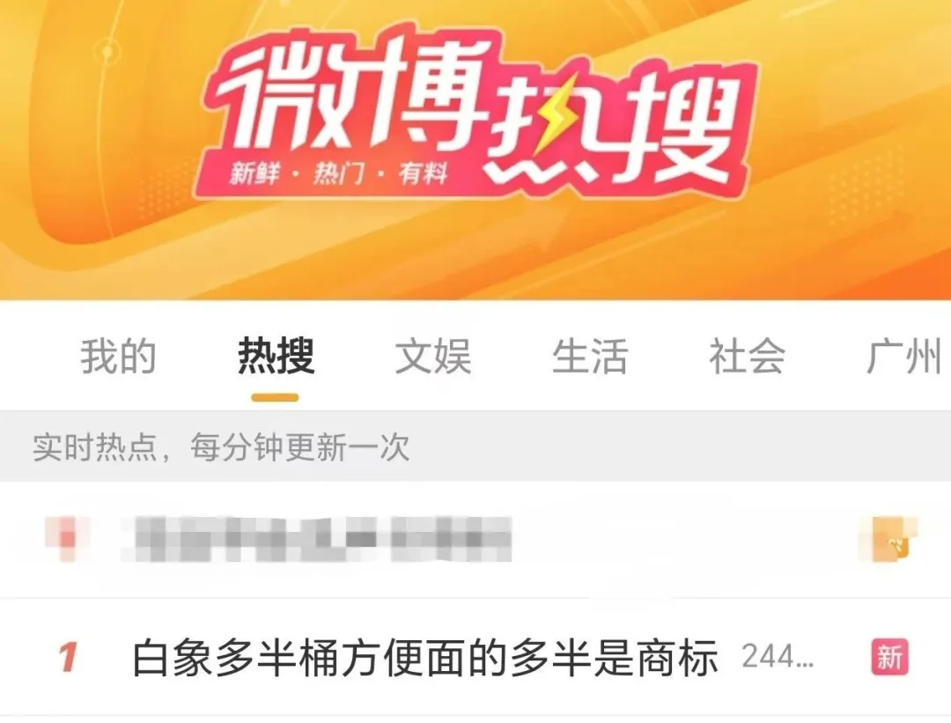Switch to the 社会 tab

(747, 356)
